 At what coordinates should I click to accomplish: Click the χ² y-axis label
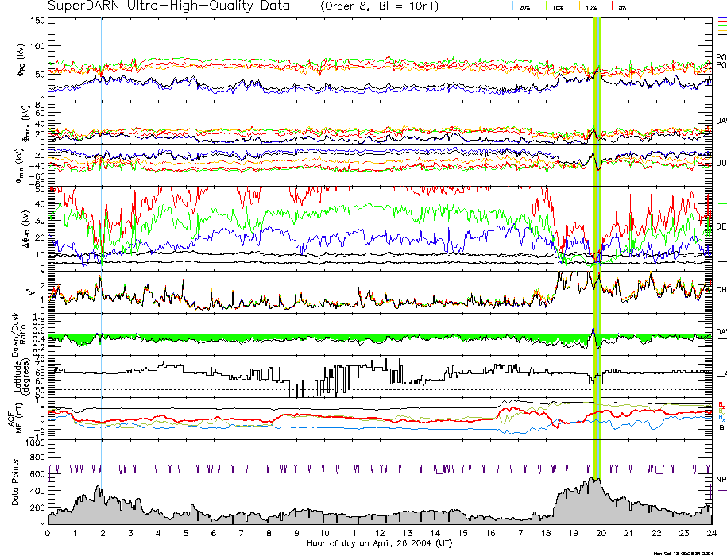[31, 292]
